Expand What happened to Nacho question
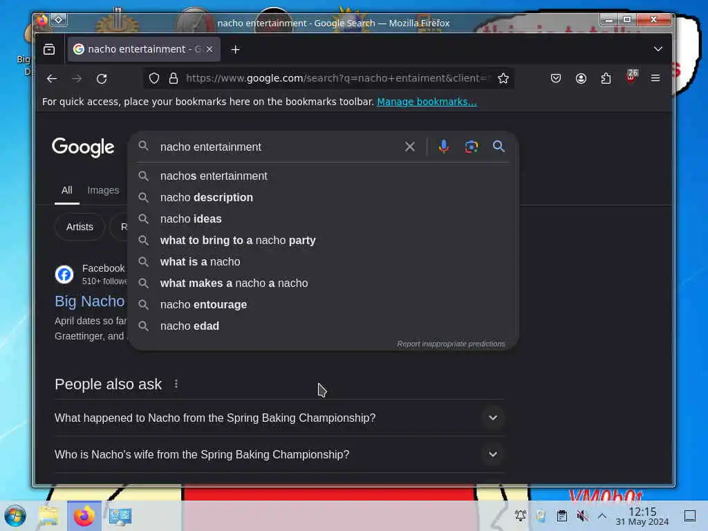Viewport: 708px width, 531px height. coord(279,418)
